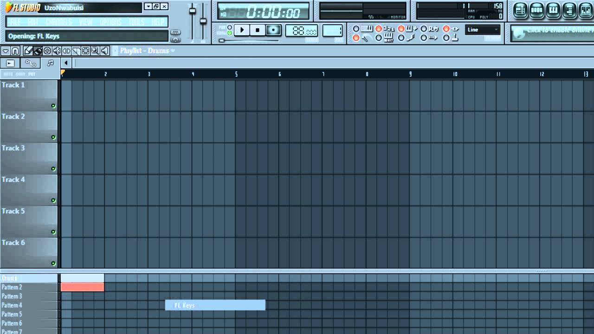
Task: Select pattern mode radio button
Action: pyautogui.click(x=229, y=27)
